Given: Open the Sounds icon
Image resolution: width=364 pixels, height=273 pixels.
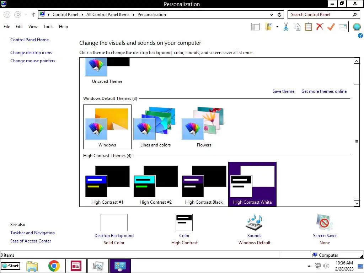Looking at the screenshot, I should 254,223.
